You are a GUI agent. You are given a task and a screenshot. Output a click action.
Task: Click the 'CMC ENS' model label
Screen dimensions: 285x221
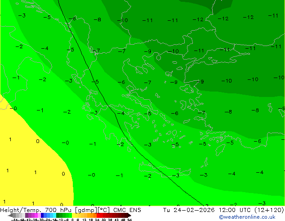(127, 210)
